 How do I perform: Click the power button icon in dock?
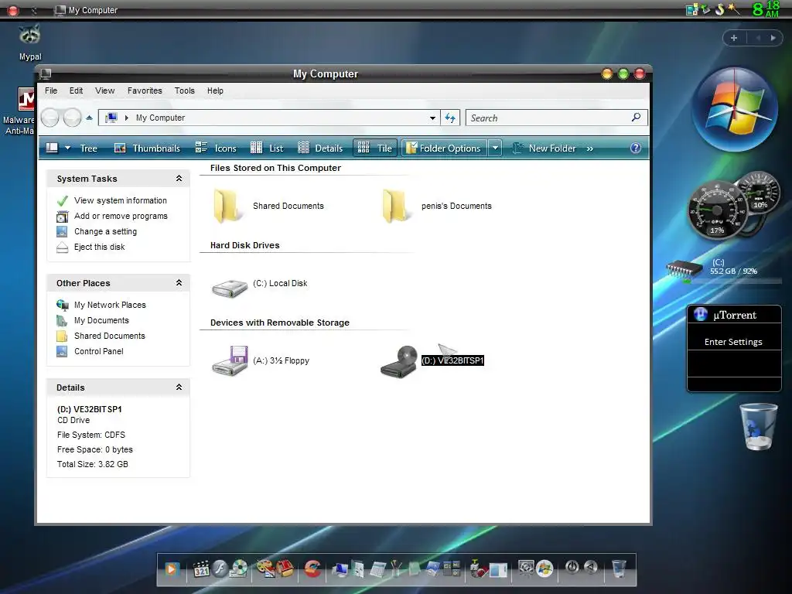coord(572,567)
